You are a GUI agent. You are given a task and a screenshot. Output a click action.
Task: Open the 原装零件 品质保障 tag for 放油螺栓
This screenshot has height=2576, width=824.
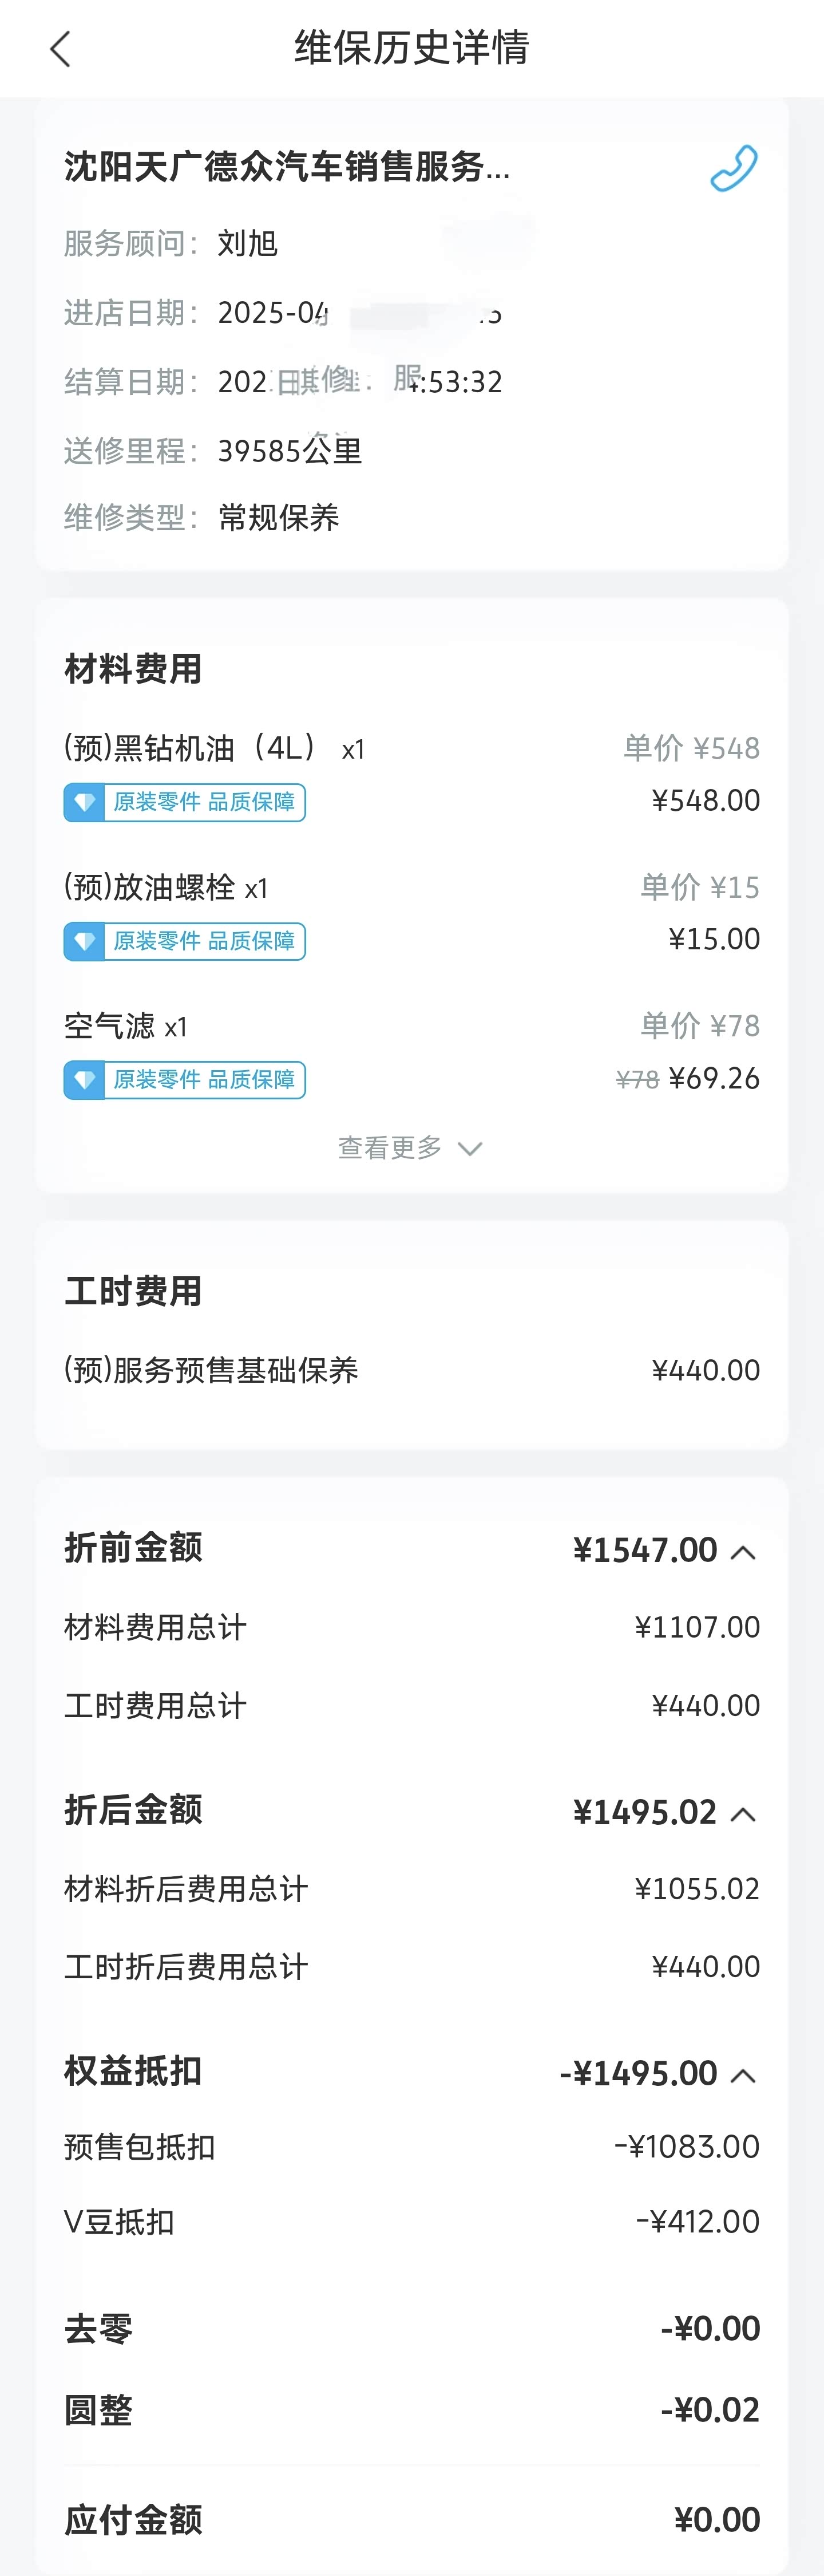point(204,941)
